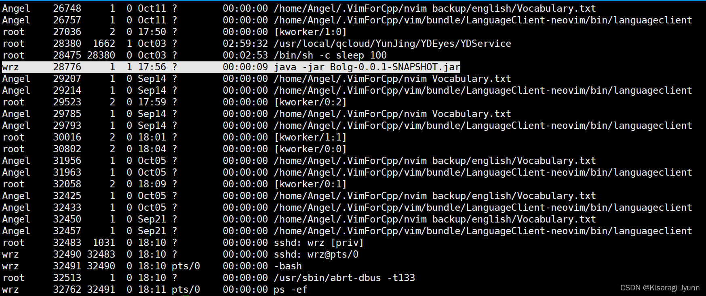
Task: Click the start time 17:56 of the java process
Action: tap(152, 67)
